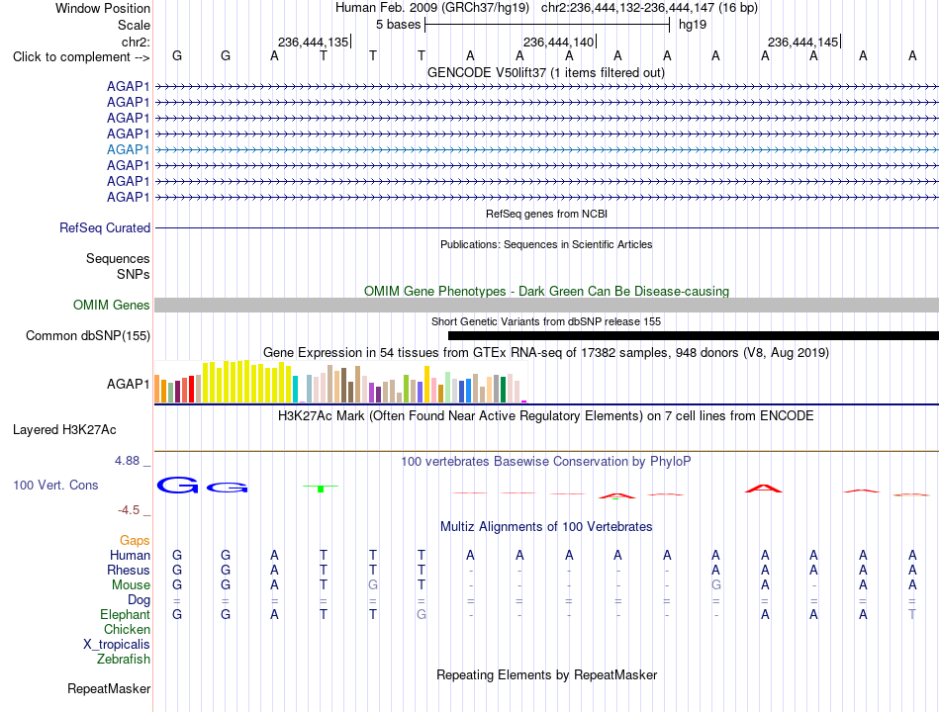Screen dimensions: 940x712
Task: Click the cyan bar in the GTEx expression chart
Action: coord(295,389)
